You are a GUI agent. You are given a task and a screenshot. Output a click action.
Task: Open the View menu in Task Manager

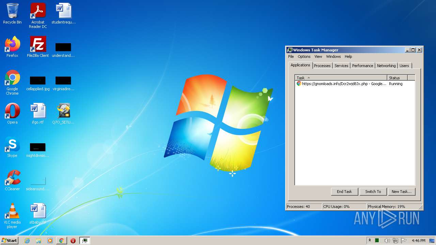(318, 56)
